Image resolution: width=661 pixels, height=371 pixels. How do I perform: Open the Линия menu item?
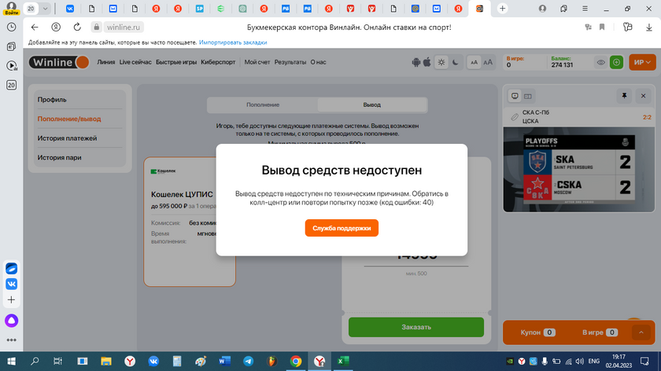[x=105, y=62]
